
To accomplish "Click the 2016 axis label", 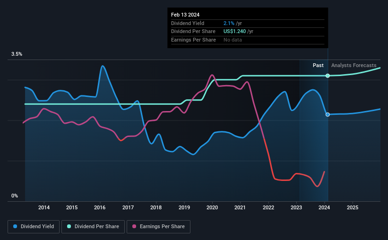I will click(x=100, y=207).
